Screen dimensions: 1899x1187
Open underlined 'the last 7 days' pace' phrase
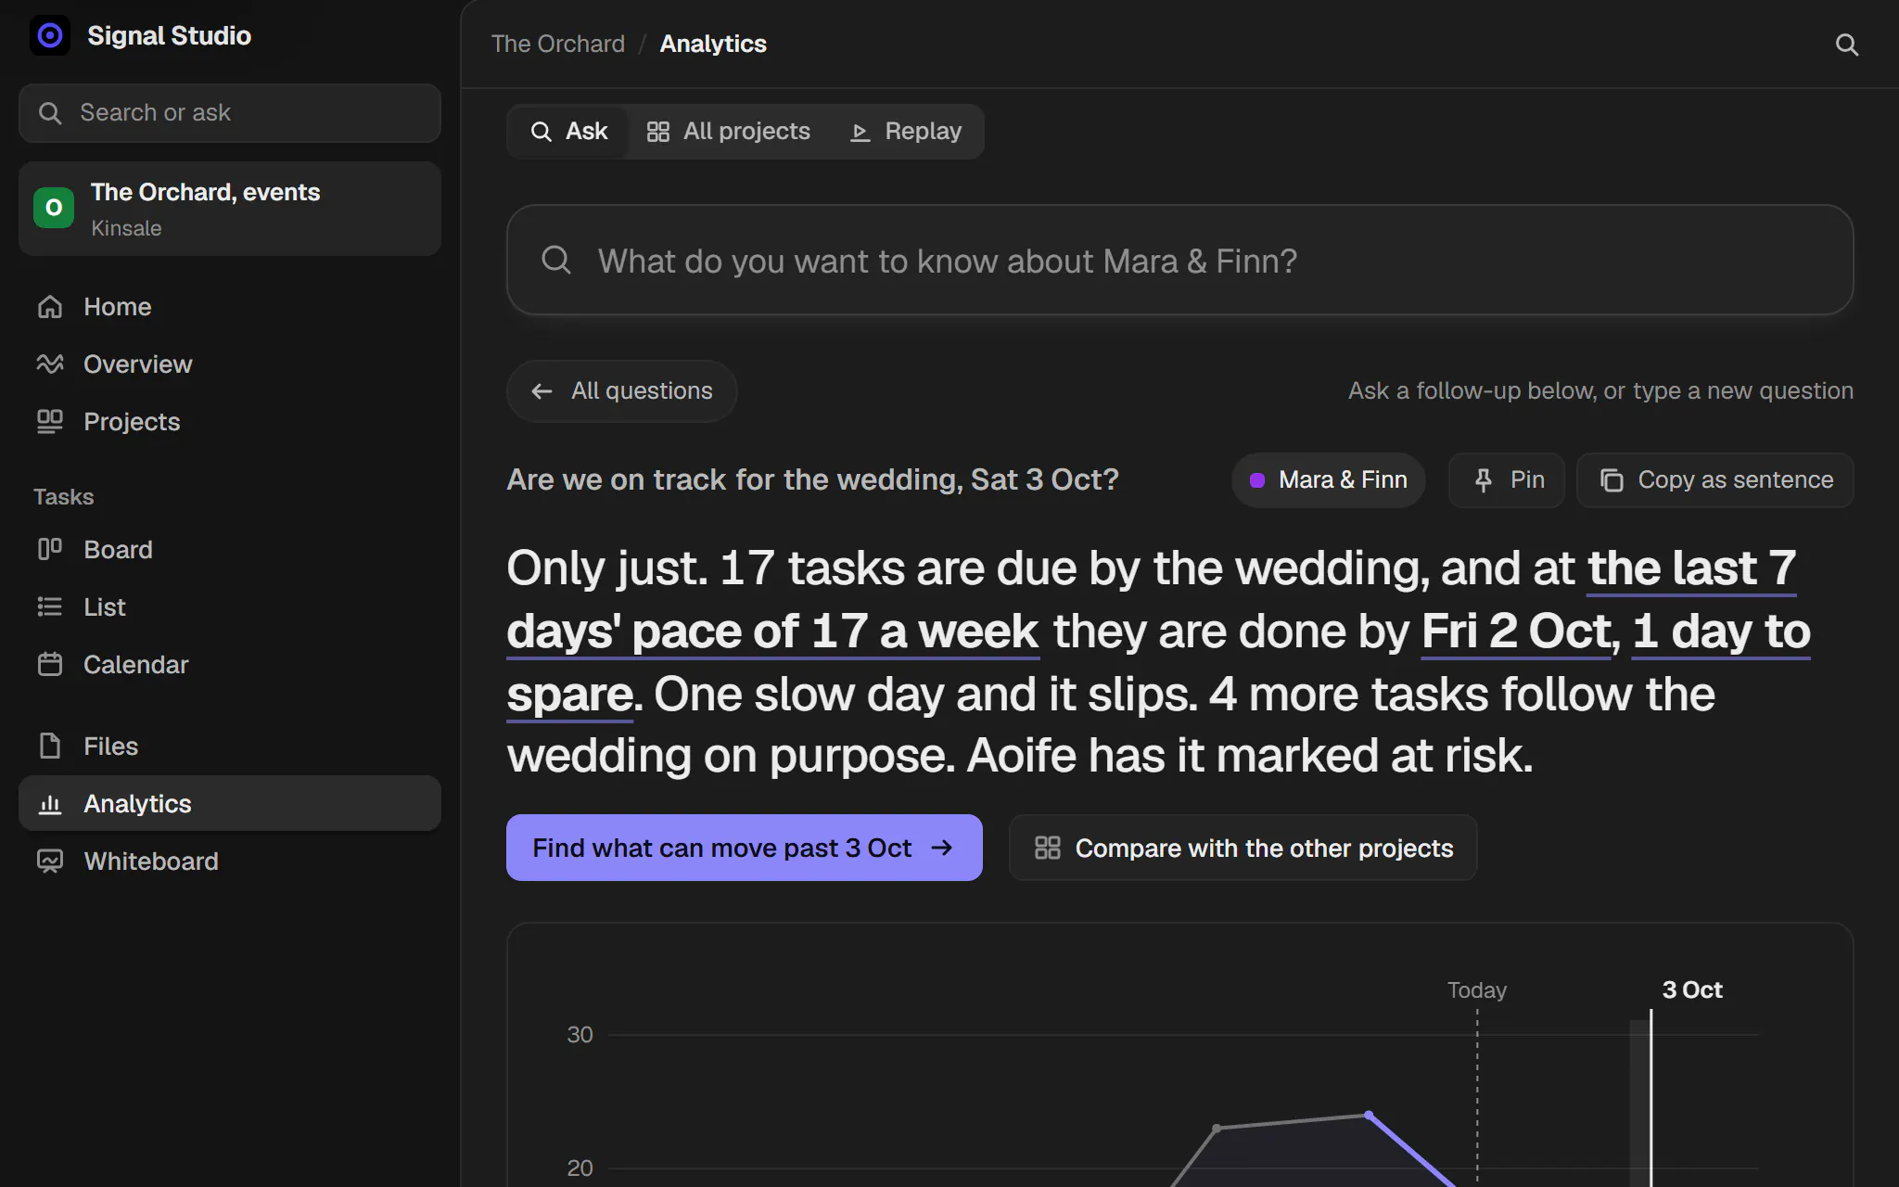click(773, 632)
